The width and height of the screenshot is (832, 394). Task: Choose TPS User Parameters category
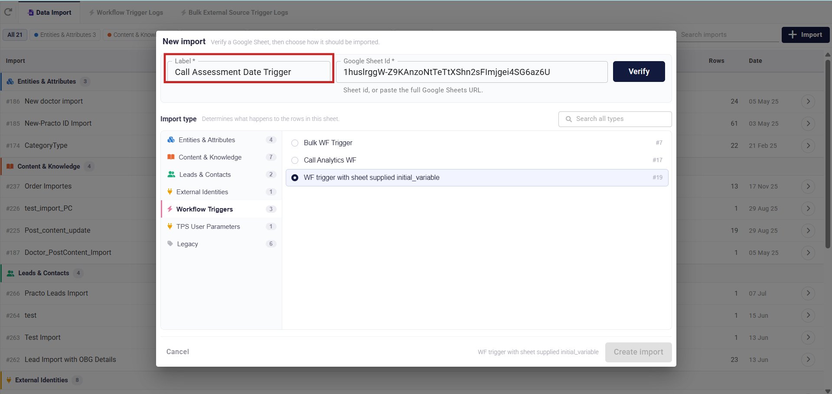click(221, 226)
